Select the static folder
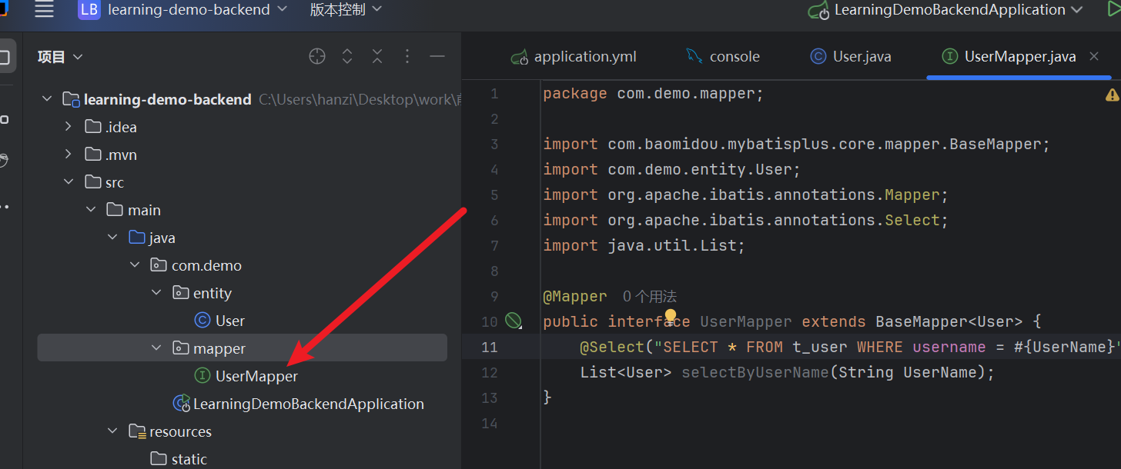The image size is (1121, 469). point(189,459)
